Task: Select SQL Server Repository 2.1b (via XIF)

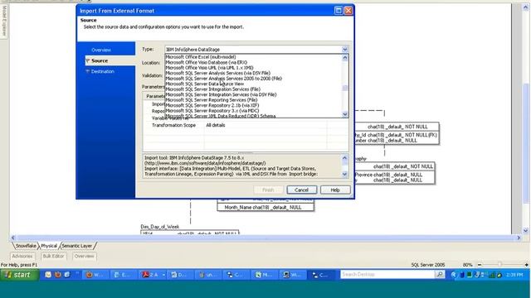Action: click(212, 105)
